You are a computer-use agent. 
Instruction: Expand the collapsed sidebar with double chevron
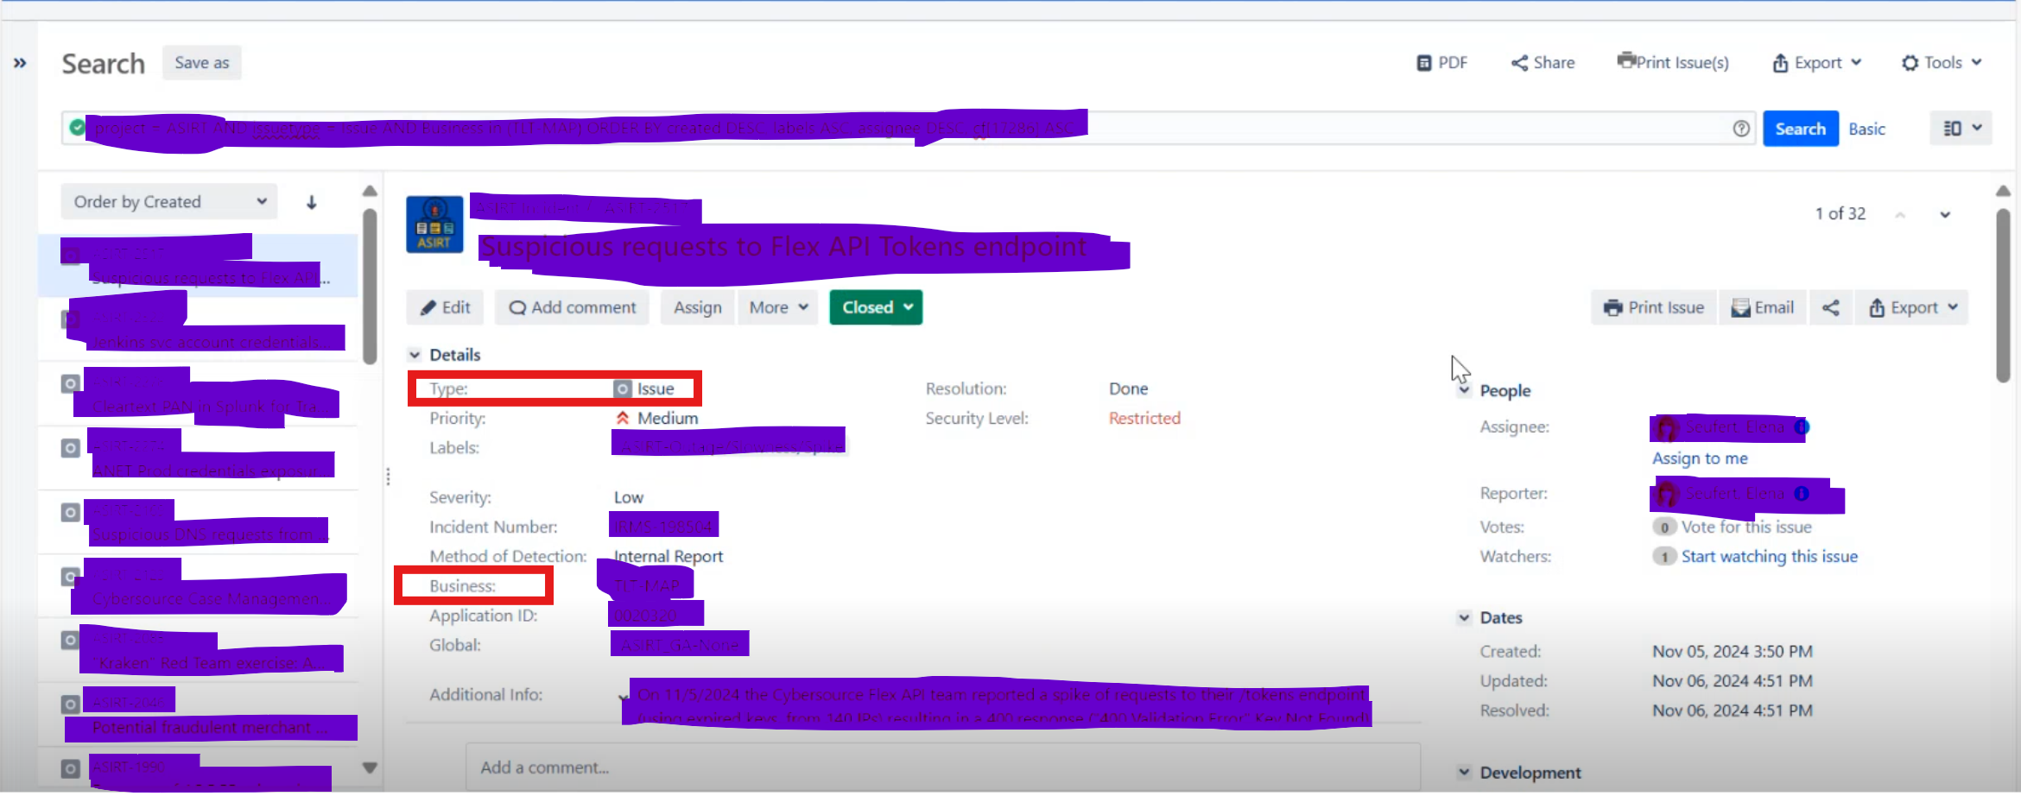[x=20, y=63]
